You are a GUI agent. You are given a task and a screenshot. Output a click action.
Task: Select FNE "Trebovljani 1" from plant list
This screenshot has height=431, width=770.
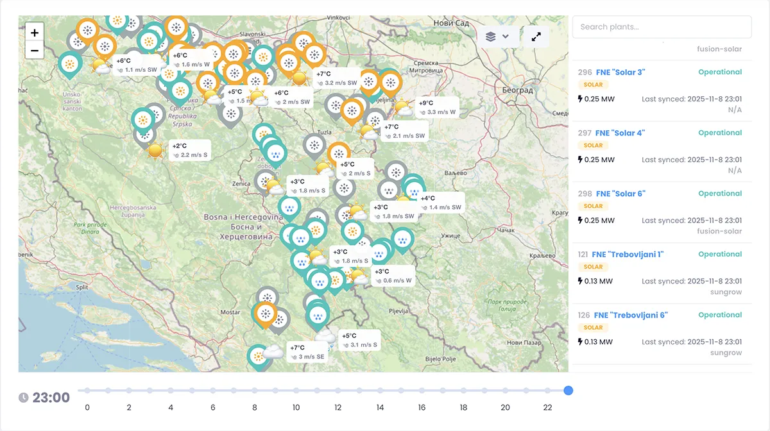click(628, 255)
